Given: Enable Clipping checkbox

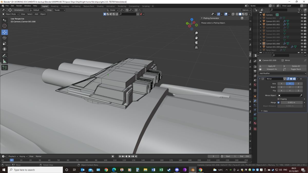Looking at the screenshot, I should coord(278,99).
